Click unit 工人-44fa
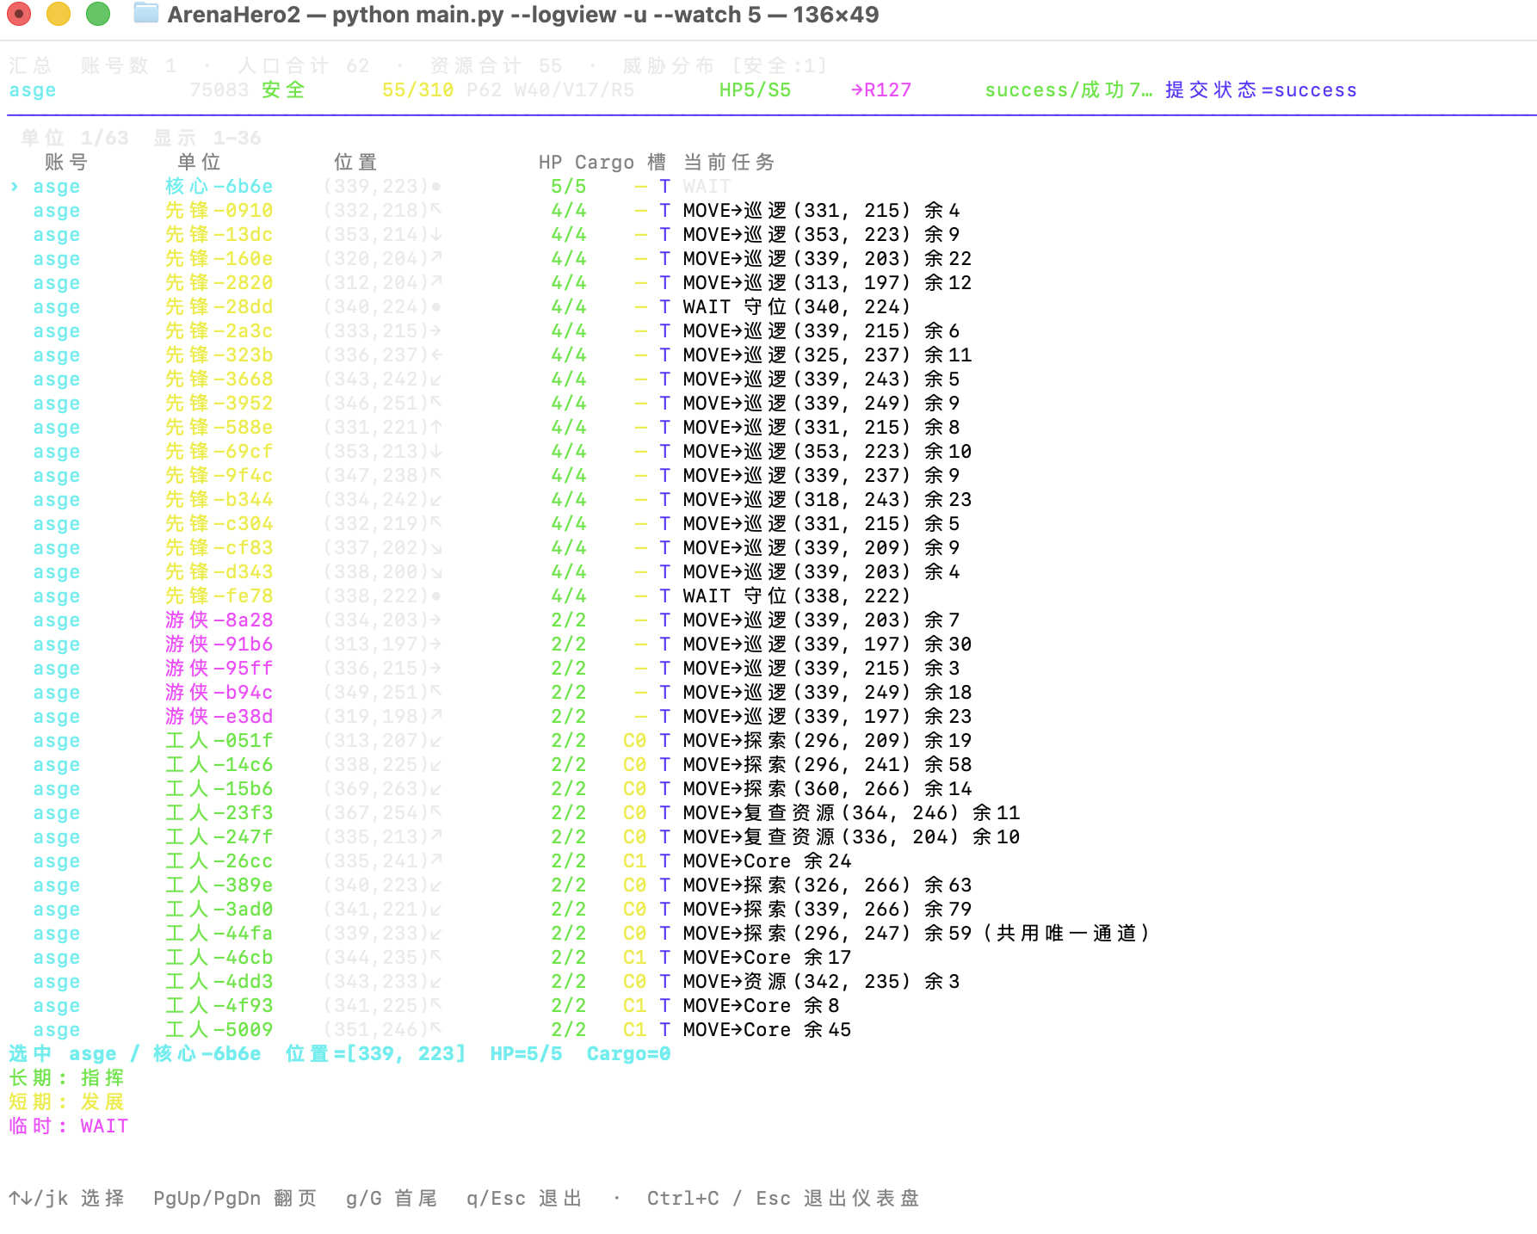The height and width of the screenshot is (1234, 1537). pyautogui.click(x=219, y=933)
